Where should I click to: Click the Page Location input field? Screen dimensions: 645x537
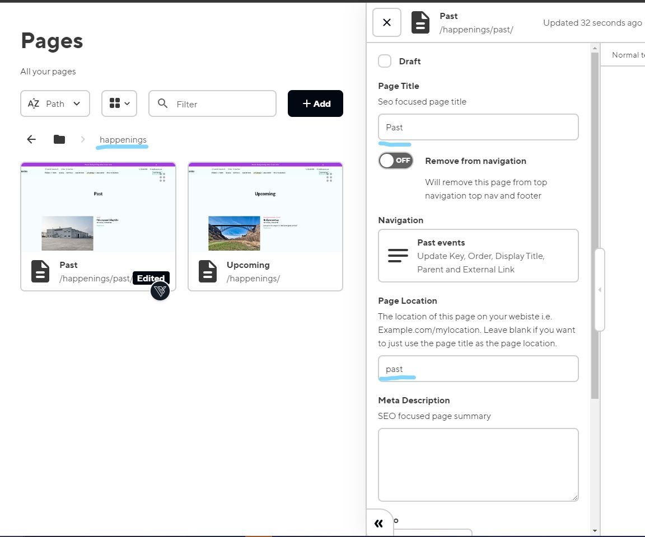click(x=478, y=369)
